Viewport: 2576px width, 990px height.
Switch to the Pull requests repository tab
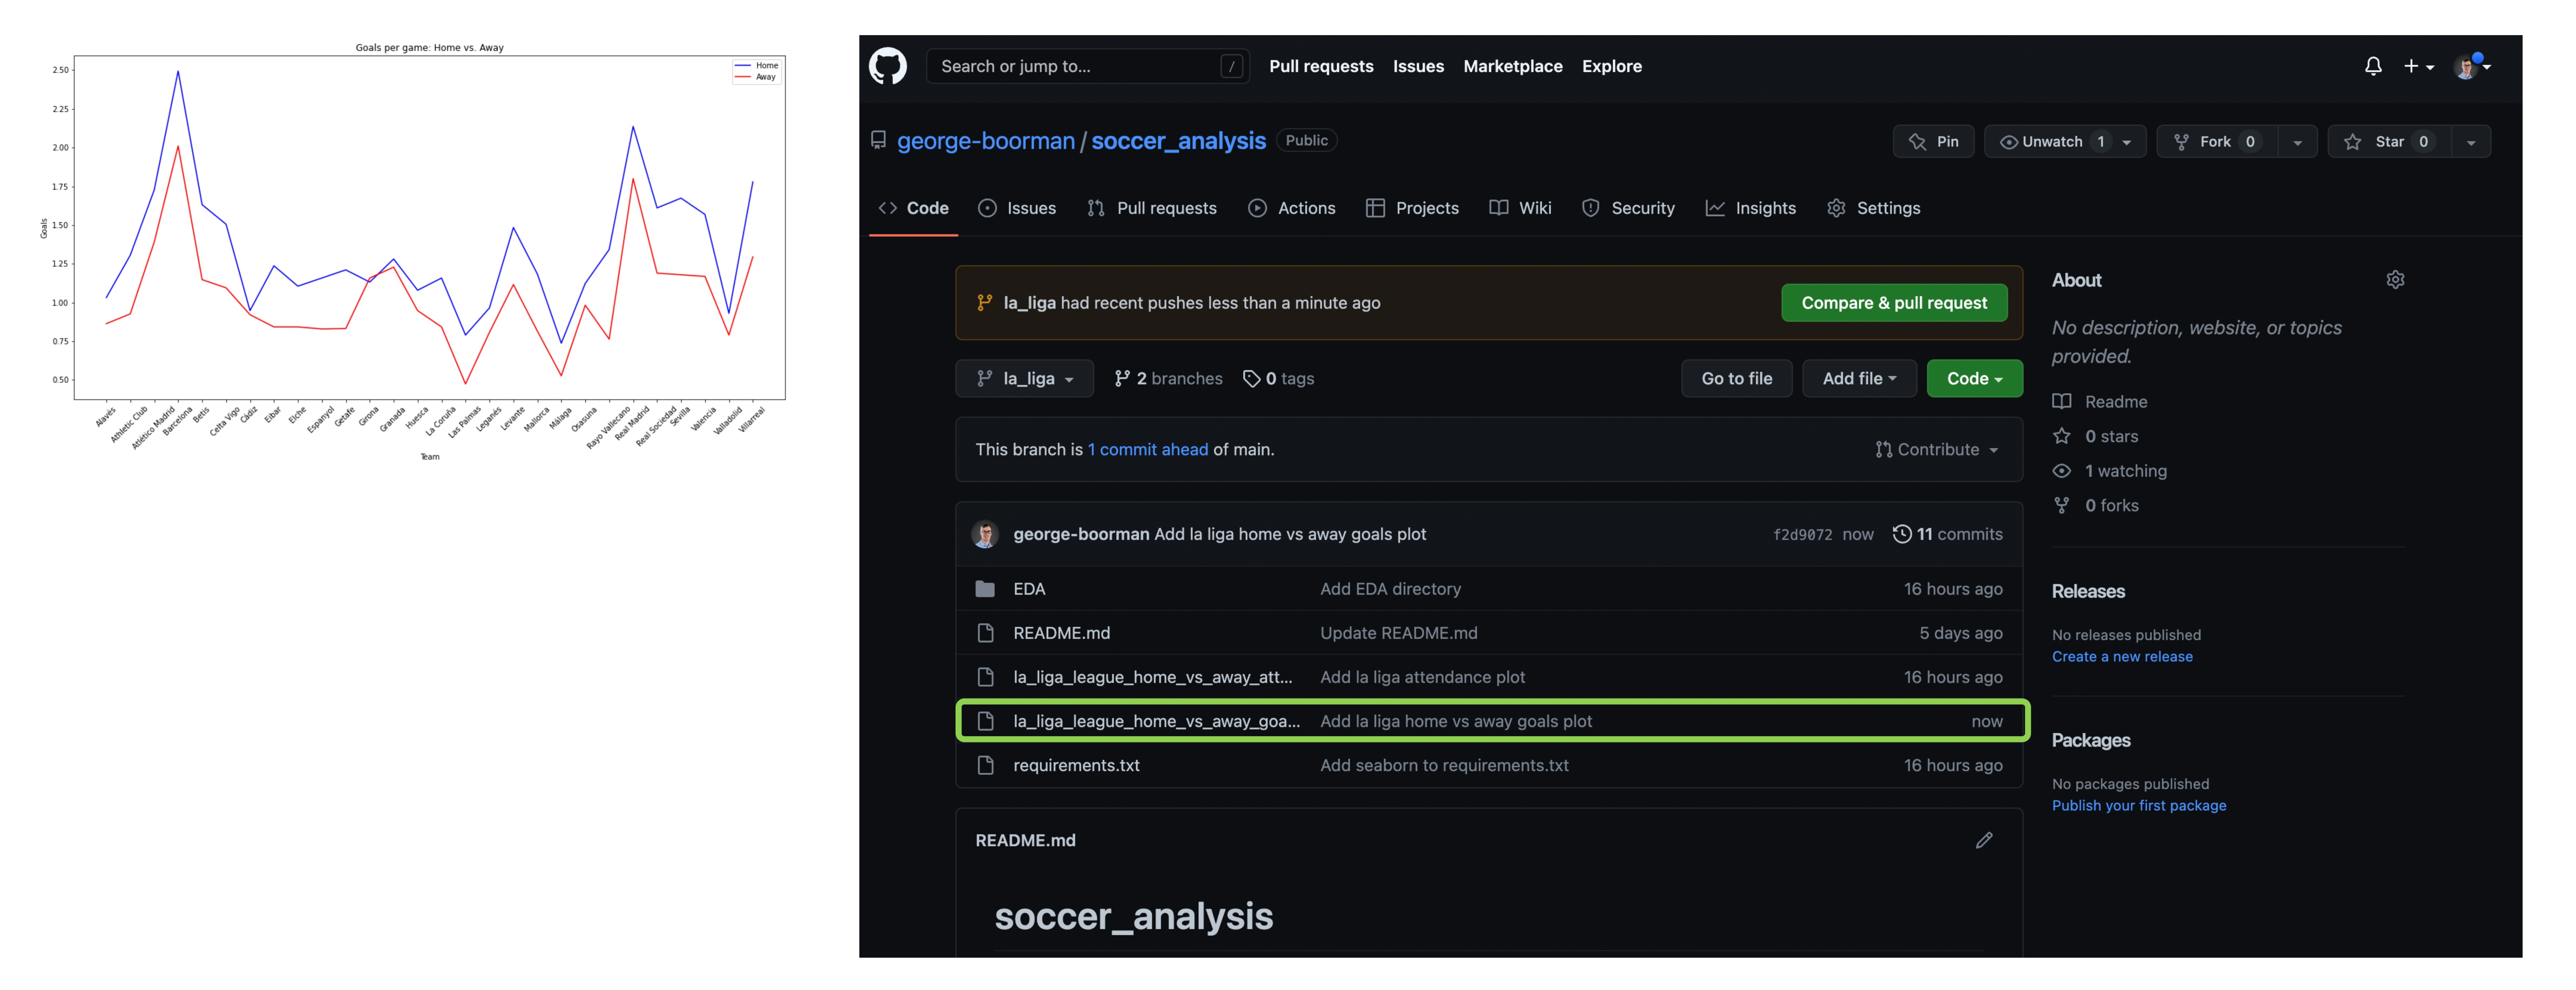click(1152, 208)
